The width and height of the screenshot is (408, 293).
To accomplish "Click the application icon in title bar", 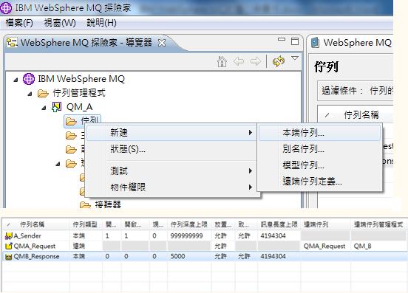I will (6, 8).
